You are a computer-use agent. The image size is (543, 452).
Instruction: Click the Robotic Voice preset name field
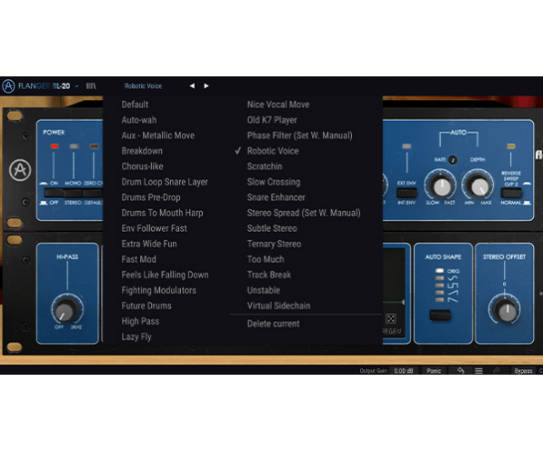143,85
